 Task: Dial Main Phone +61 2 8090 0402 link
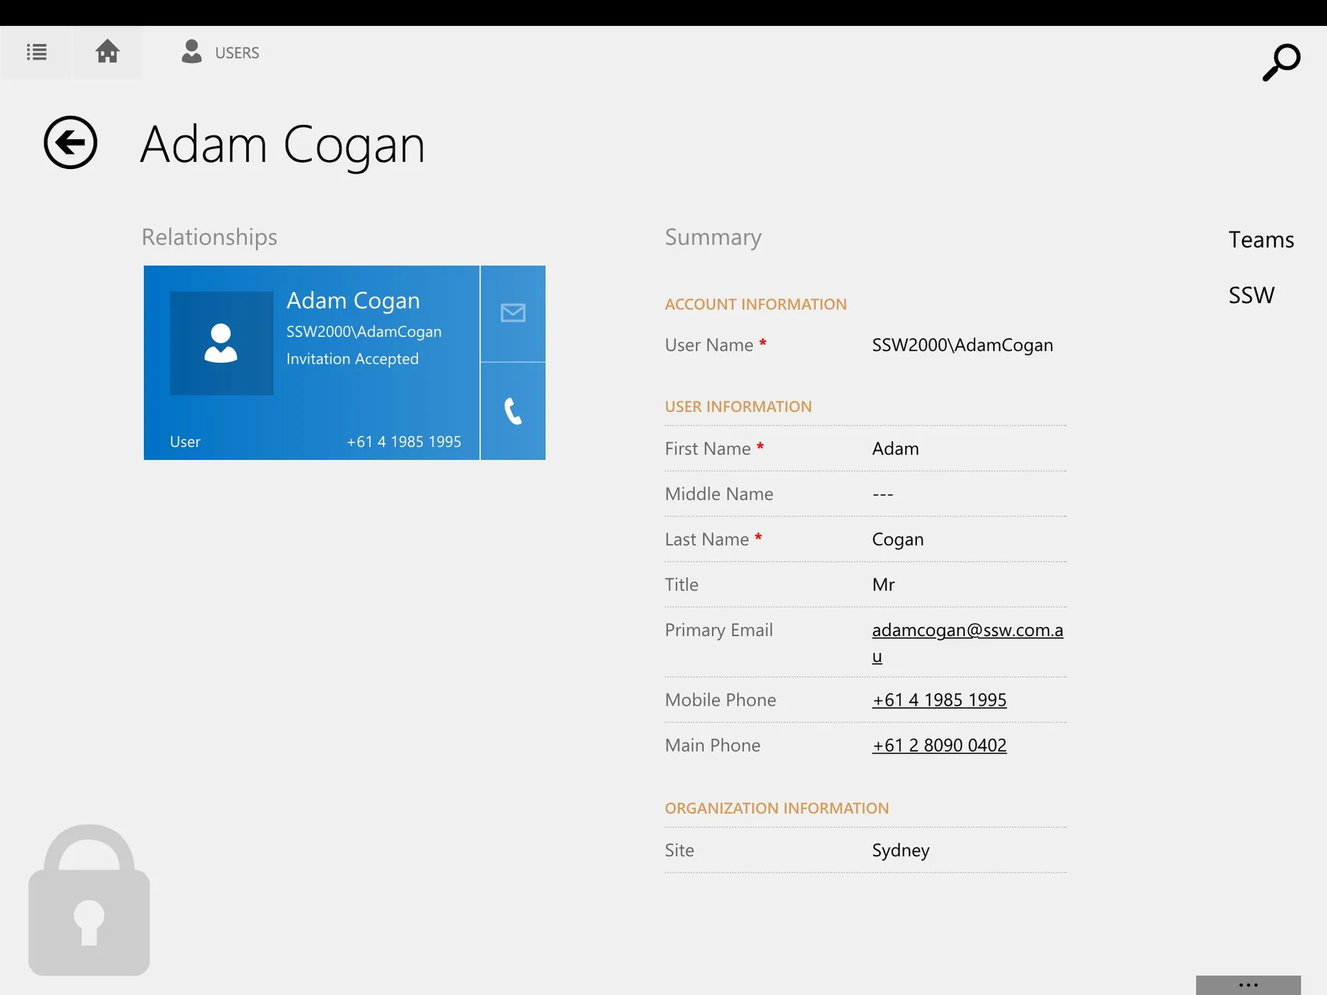point(939,745)
